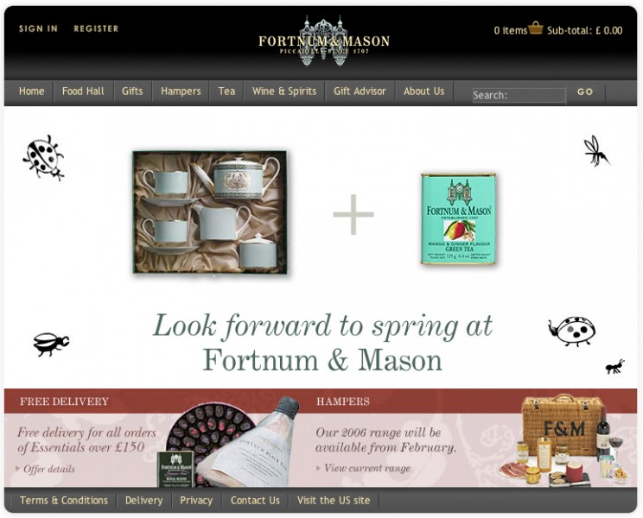Screen dimensions: 643x518
Task: Click the Sign In link
Action: (38, 28)
